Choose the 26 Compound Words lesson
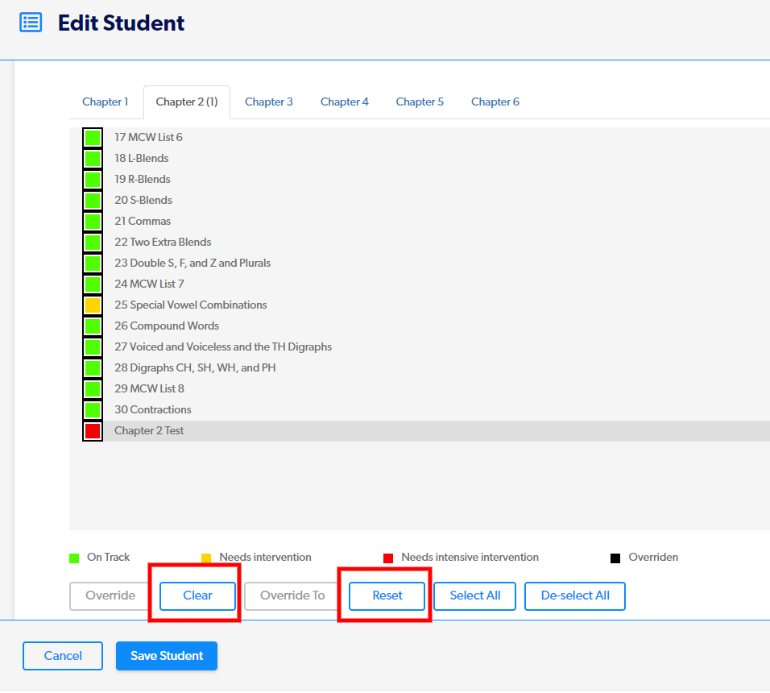The width and height of the screenshot is (770, 693). pos(166,326)
